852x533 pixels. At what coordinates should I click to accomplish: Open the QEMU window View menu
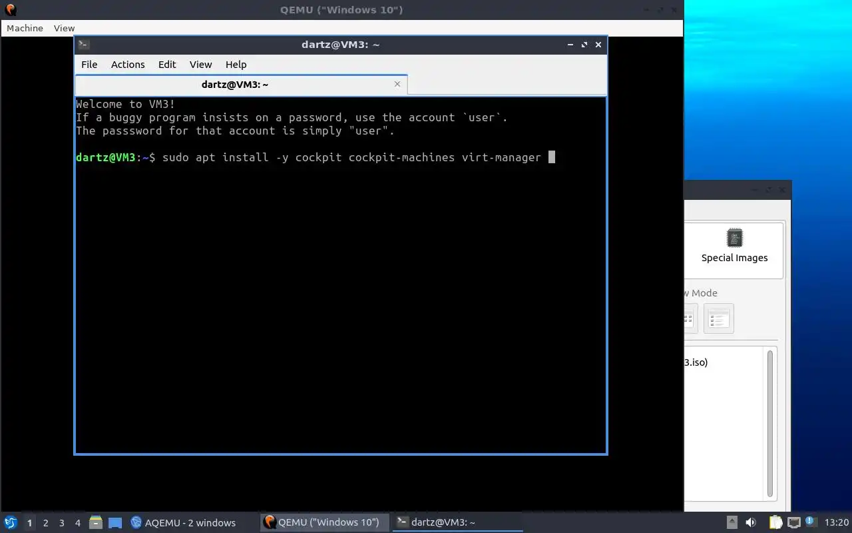[x=64, y=28]
